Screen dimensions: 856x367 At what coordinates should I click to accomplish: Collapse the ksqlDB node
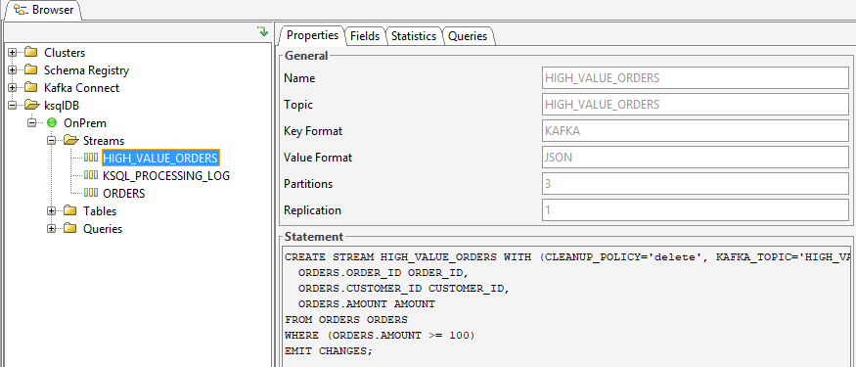click(13, 106)
